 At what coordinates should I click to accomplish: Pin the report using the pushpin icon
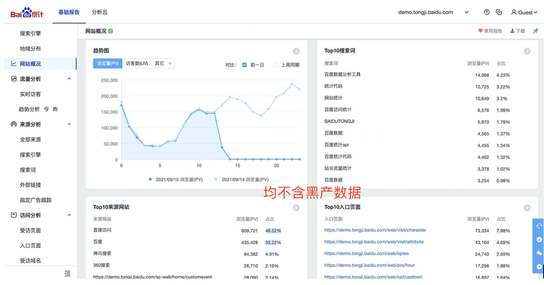tap(536, 31)
